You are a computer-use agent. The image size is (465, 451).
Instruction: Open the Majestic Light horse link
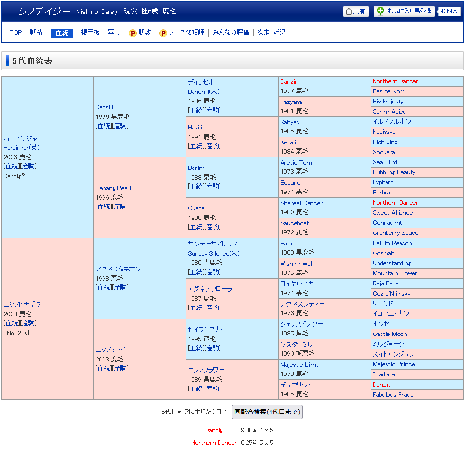coord(299,365)
